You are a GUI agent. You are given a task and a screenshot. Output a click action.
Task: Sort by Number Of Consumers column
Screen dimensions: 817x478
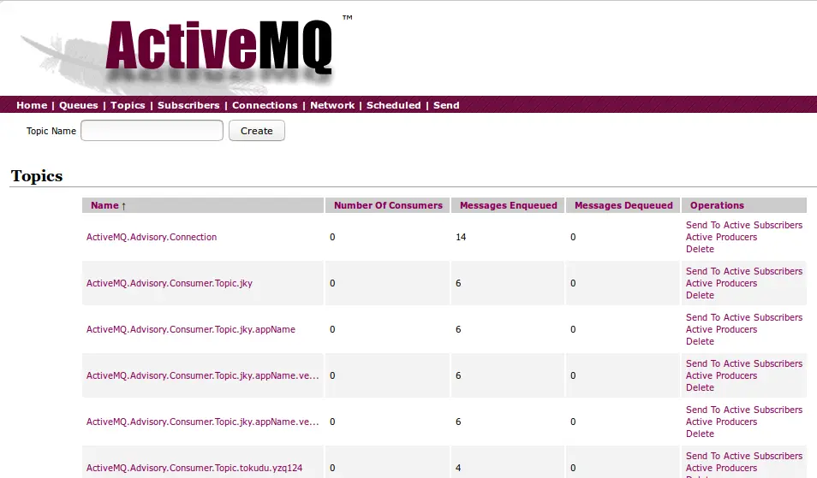tap(388, 205)
